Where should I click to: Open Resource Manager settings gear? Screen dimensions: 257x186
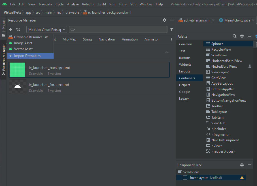(x=165, y=20)
